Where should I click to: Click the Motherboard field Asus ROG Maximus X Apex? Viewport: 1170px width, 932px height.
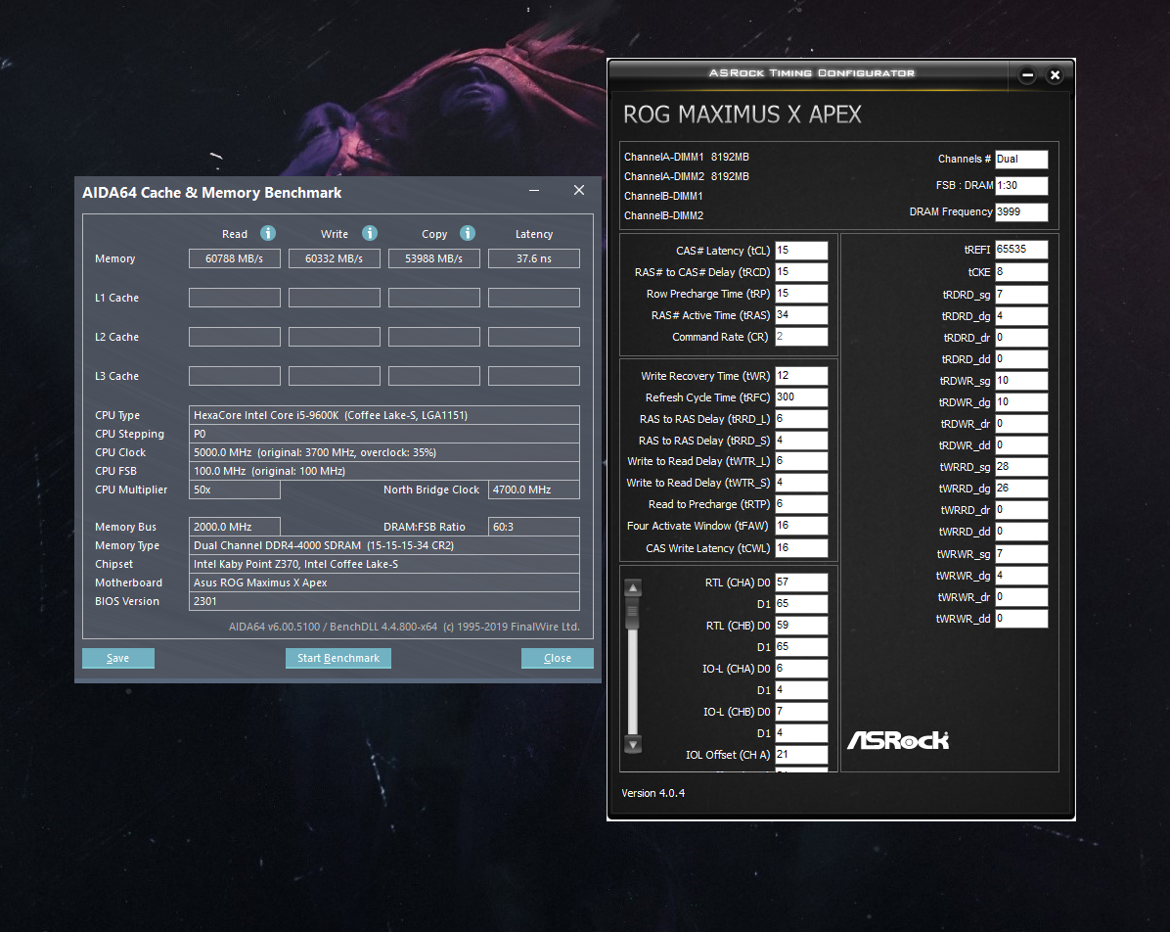[384, 582]
